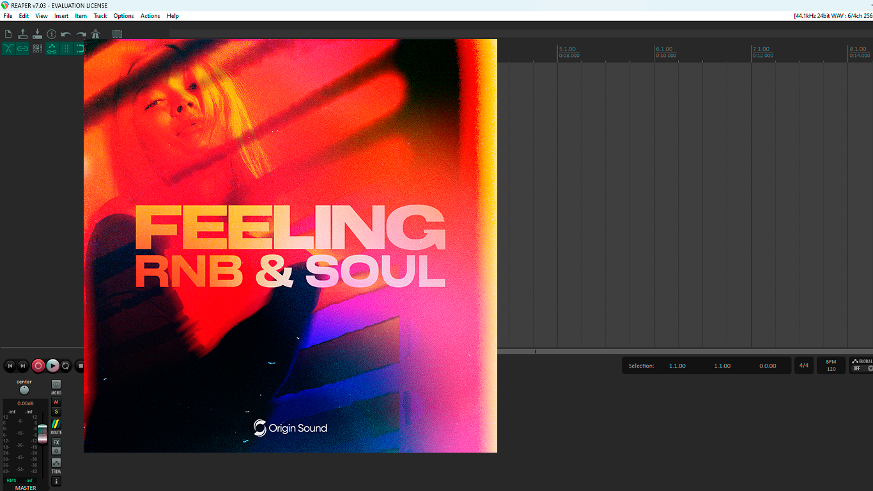Click the save project download-arrow icon

tap(37, 34)
